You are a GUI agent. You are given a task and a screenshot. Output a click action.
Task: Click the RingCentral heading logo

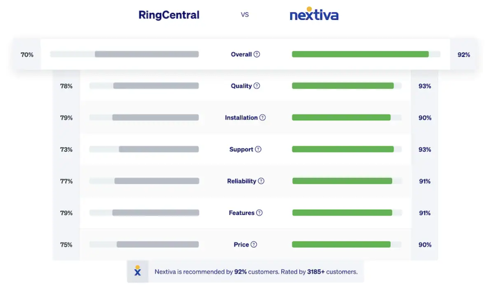pyautogui.click(x=169, y=15)
